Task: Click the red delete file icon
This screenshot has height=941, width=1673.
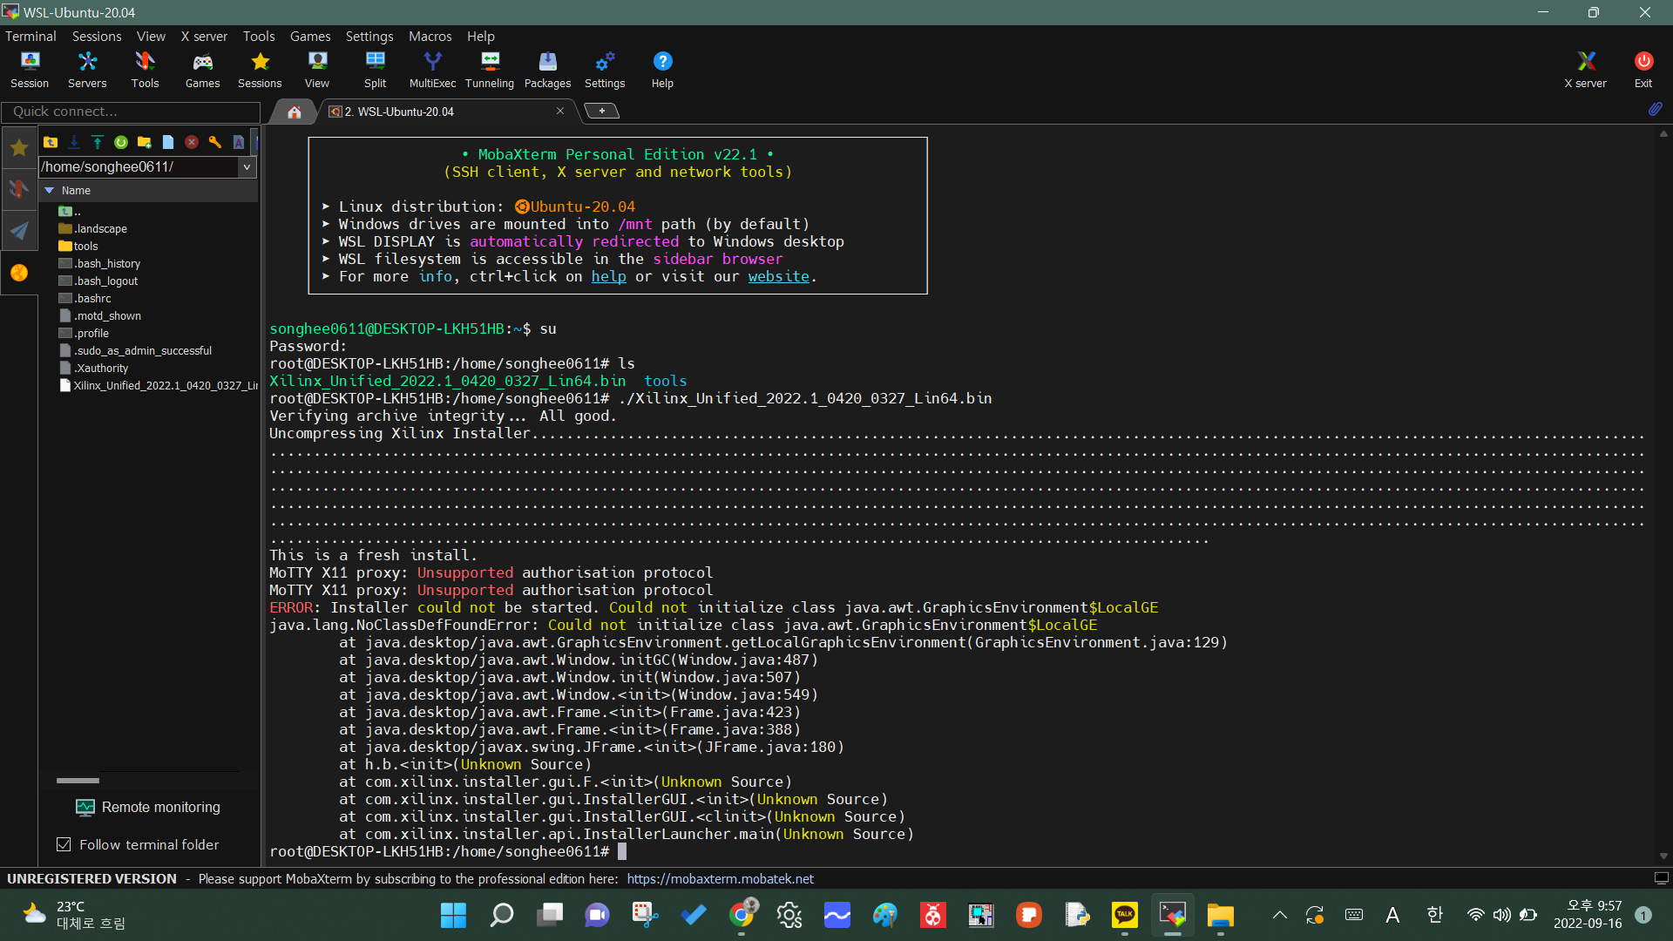Action: (x=192, y=142)
